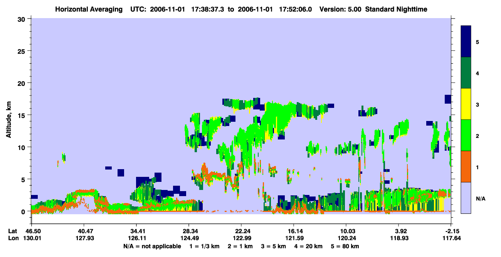Click the altitude tick label 20
Image resolution: width=501 pixels, height=257 pixels.
coord(22,83)
